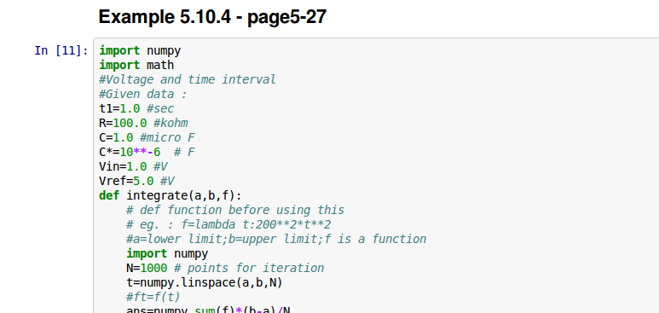The image size is (659, 313).
Task: Click the '#ft=f(t)' comment line
Action: (153, 297)
